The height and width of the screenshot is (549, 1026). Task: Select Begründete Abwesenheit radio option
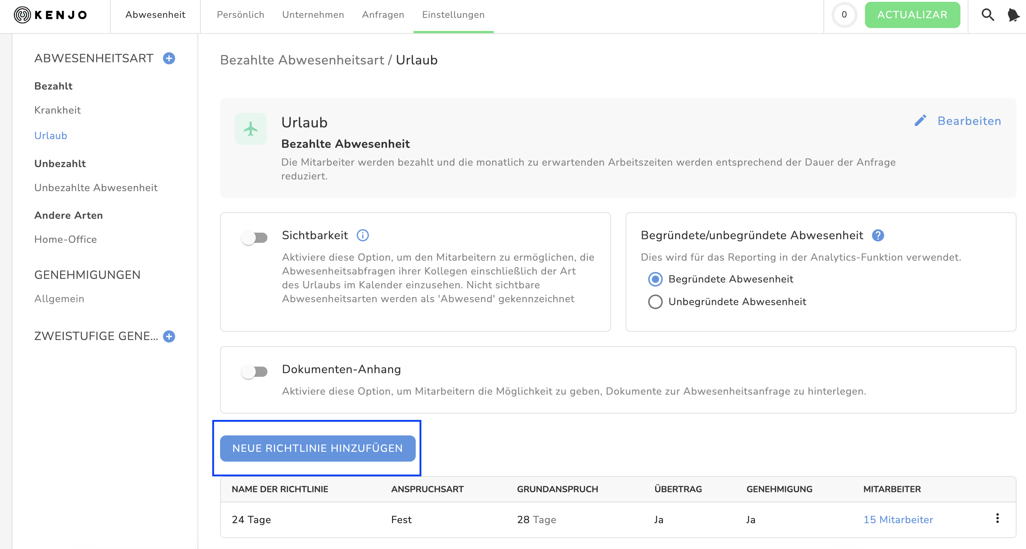pos(655,279)
